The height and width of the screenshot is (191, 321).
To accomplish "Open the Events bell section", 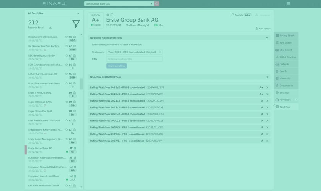I will tap(286, 71).
